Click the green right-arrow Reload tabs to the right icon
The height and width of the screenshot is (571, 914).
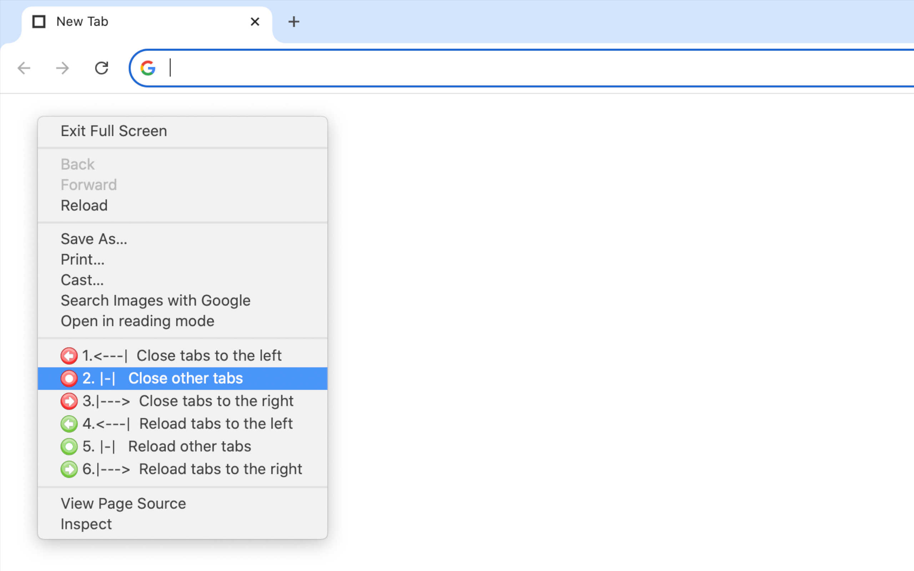69,469
